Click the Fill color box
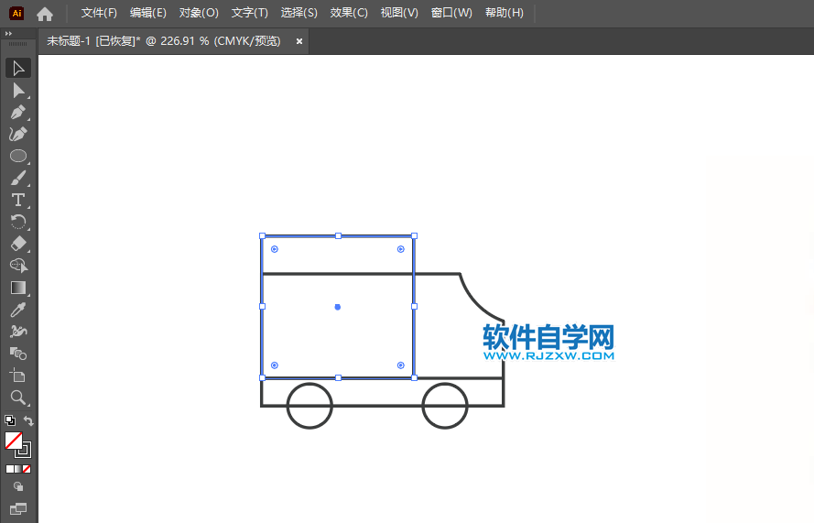814x523 pixels. [14, 441]
